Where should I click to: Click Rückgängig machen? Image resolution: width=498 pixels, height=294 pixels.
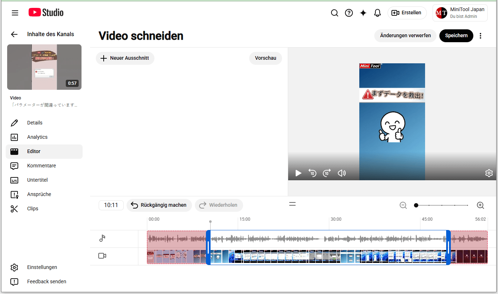[159, 205]
